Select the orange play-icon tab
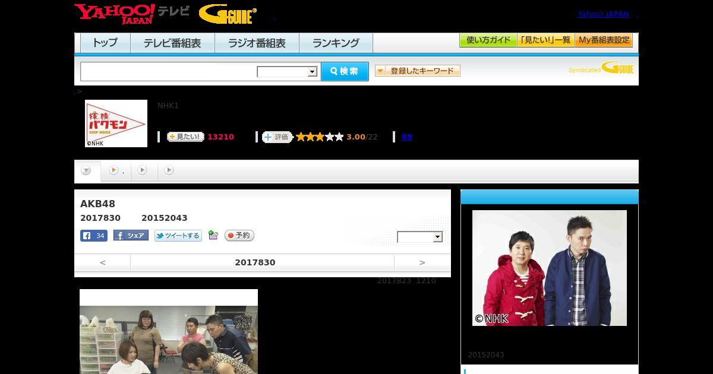Screen dimensions: 713x374 tap(115, 171)
